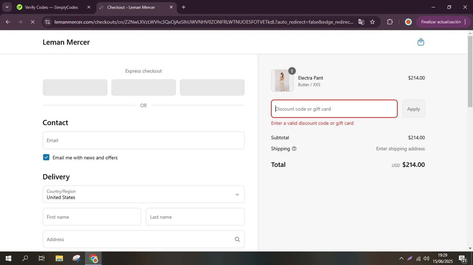Click the translate page icon
This screenshot has width=473, height=265.
[361, 22]
